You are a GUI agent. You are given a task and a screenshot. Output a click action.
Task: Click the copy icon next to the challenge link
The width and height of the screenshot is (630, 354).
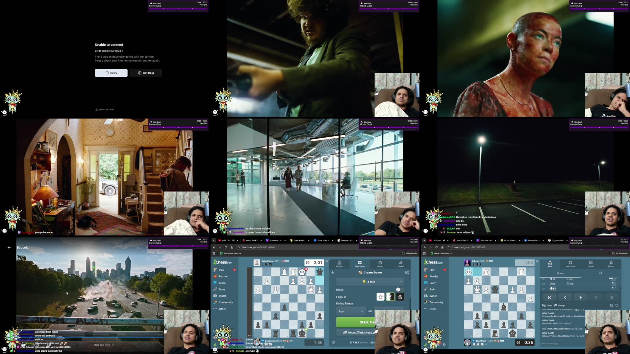[345, 333]
